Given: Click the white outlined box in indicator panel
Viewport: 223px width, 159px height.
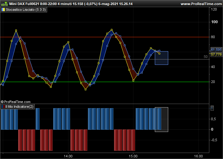Looking at the screenshot, I should 162,120.
